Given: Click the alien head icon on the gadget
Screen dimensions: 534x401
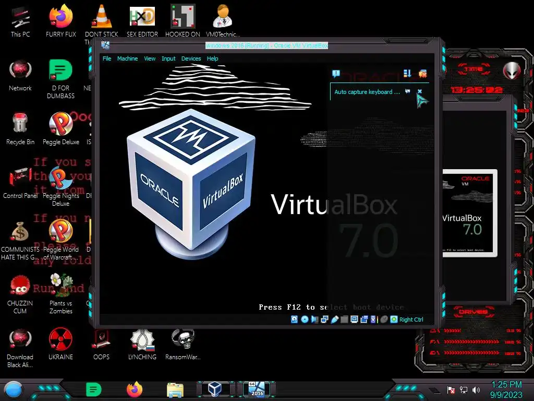Looking at the screenshot, I should tap(512, 71).
